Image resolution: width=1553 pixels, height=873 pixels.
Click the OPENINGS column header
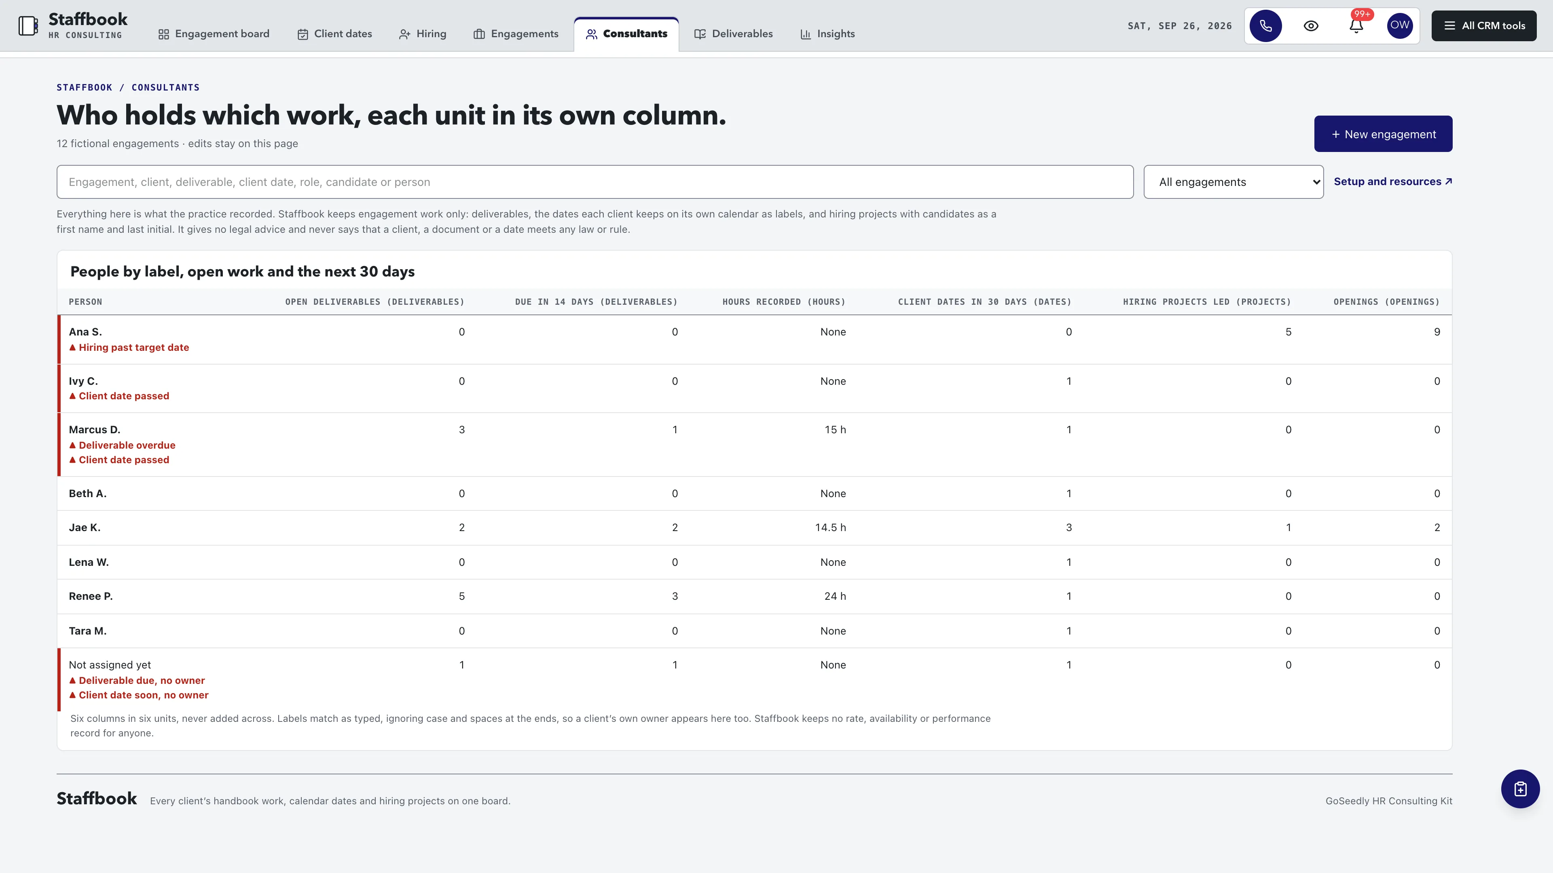pyautogui.click(x=1387, y=302)
